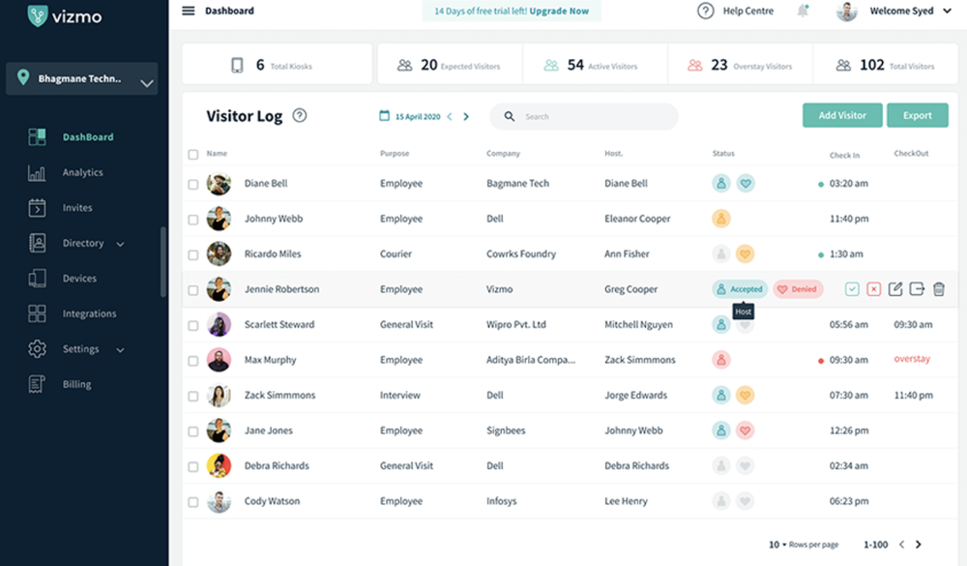The width and height of the screenshot is (967, 566).
Task: Click the Add Visitor button
Action: 842,115
